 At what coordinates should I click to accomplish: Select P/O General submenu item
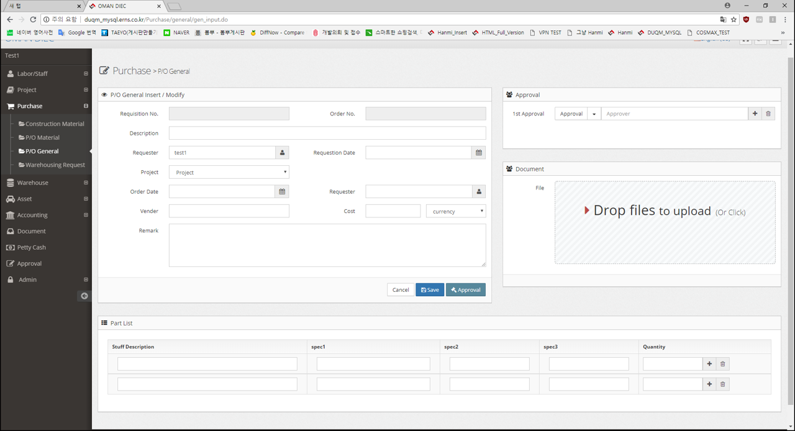coord(39,151)
